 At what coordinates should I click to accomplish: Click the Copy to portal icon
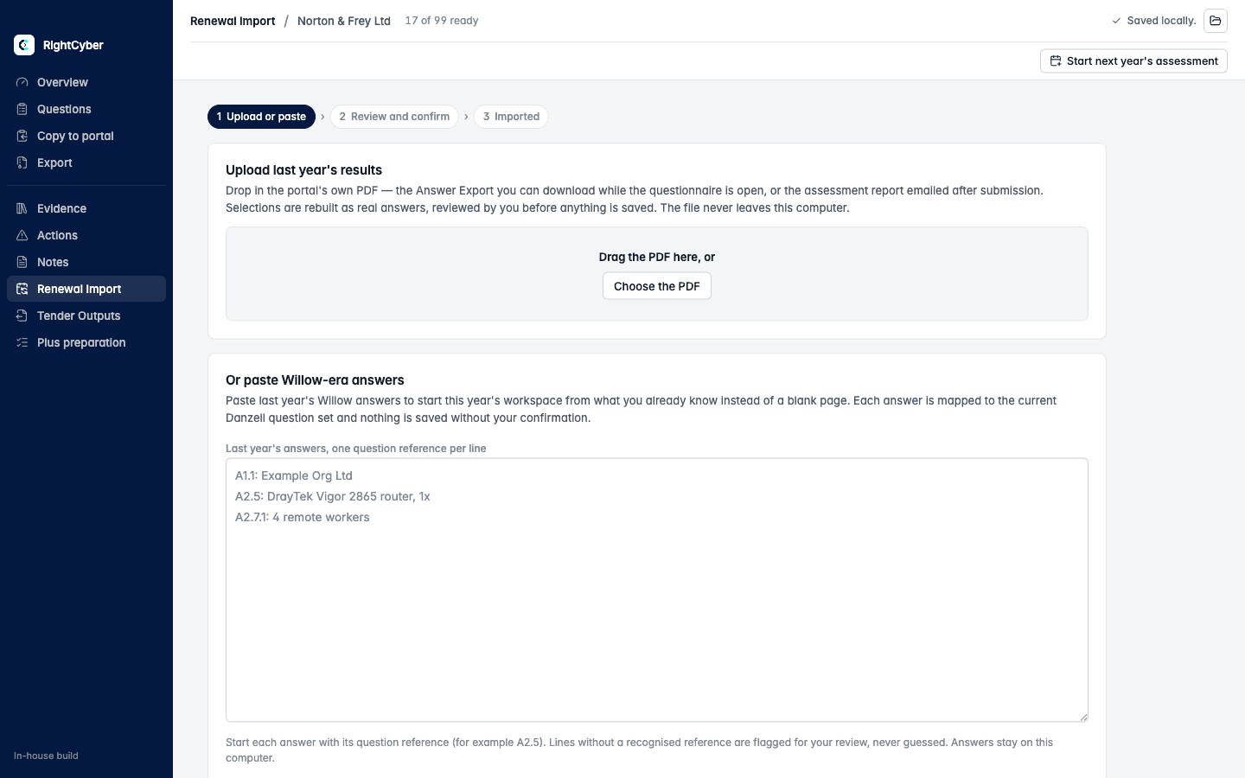click(22, 136)
